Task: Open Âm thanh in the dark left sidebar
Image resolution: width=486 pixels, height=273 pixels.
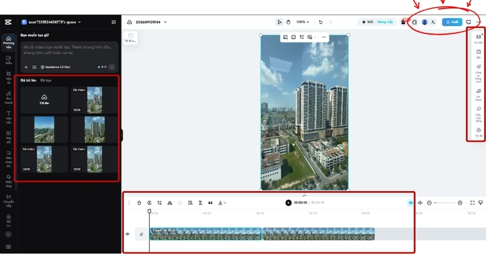Action: pyautogui.click(x=9, y=98)
